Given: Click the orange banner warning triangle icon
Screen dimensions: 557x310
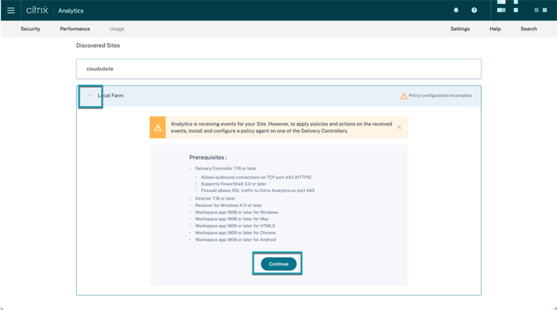Looking at the screenshot, I should tap(158, 127).
